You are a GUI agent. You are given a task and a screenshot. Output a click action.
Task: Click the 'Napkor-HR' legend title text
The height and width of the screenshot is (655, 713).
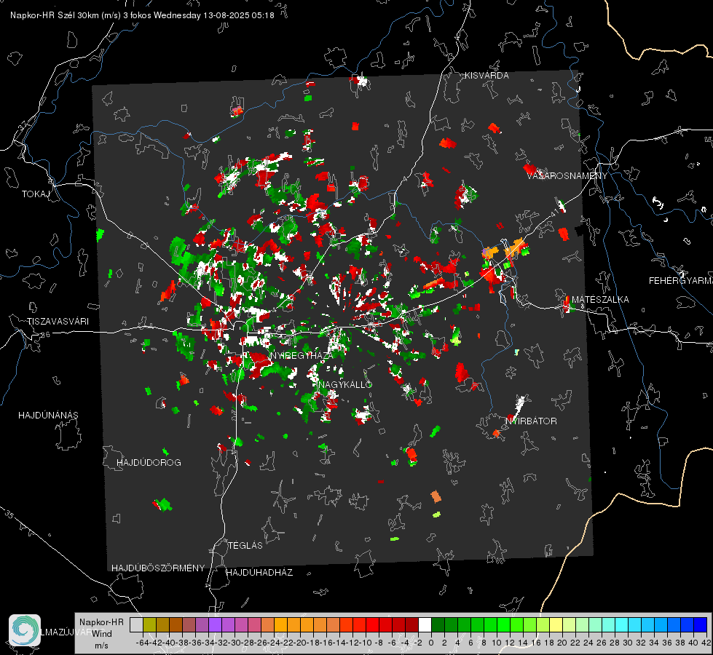[101, 622]
